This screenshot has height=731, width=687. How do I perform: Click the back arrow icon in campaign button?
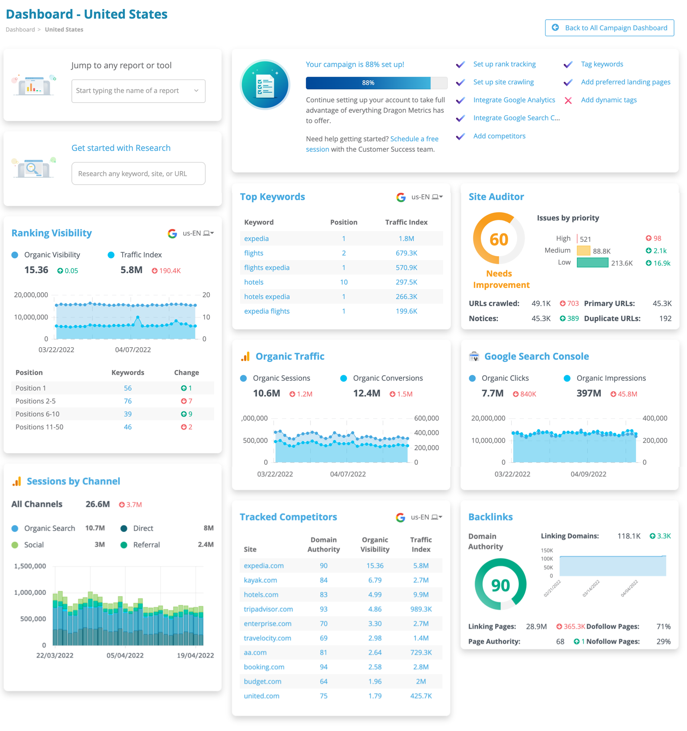coord(555,28)
